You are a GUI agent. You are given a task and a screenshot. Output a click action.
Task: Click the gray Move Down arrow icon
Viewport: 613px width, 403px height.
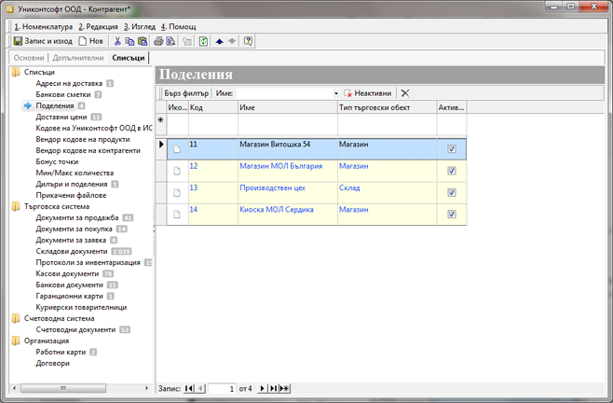tap(232, 41)
